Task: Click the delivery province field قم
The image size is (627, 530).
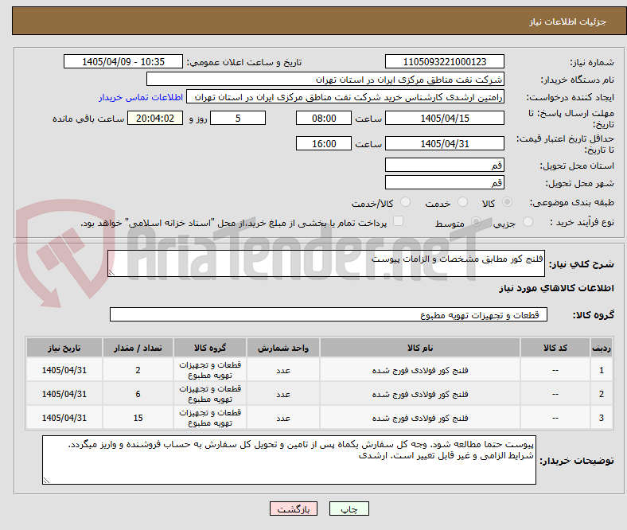Action: coord(444,165)
